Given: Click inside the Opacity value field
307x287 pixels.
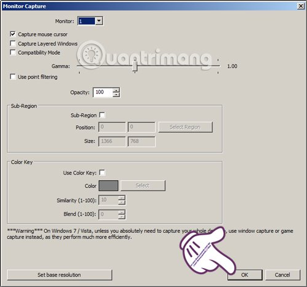Looking at the screenshot, I should pos(103,92).
